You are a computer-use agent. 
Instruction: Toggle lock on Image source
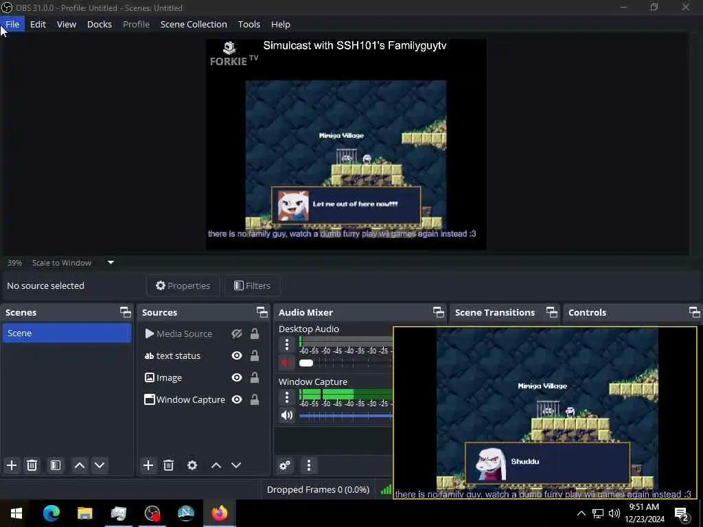click(x=254, y=378)
